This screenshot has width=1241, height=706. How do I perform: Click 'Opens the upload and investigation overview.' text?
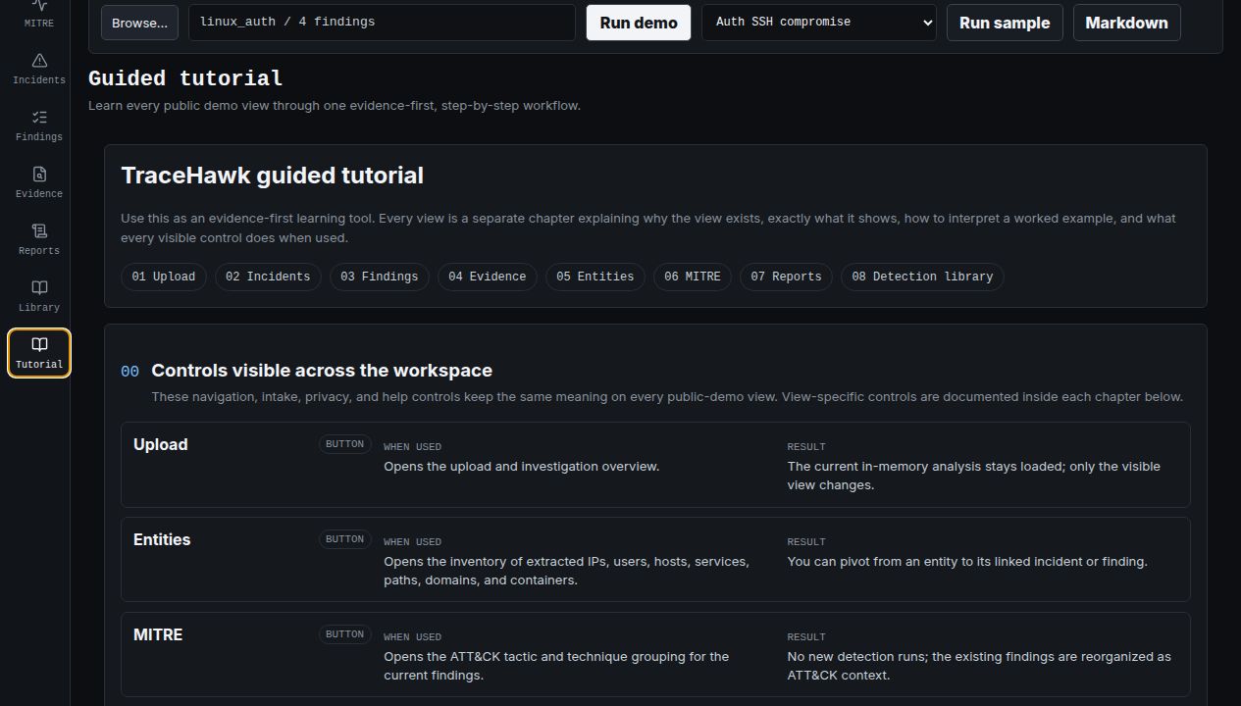tap(521, 467)
